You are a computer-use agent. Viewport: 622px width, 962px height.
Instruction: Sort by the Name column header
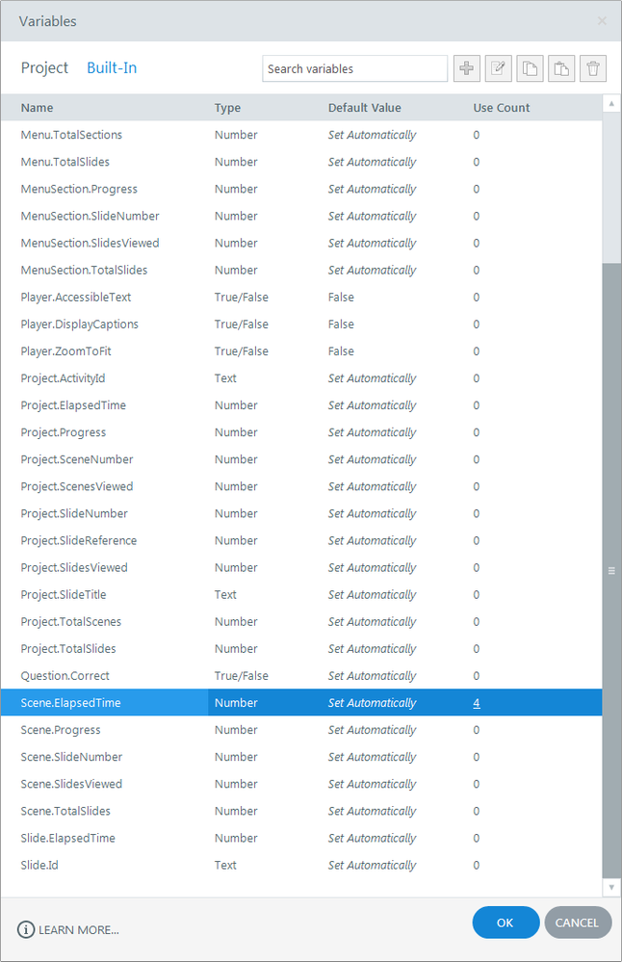pyautogui.click(x=37, y=107)
